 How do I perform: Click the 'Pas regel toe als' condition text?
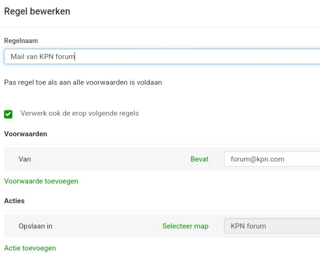83,82
